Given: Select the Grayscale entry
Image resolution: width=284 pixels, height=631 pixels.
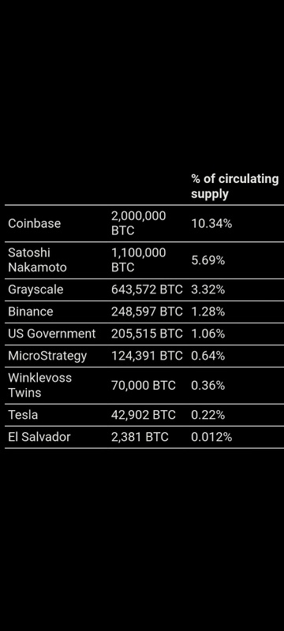Looking at the screenshot, I should tap(35, 289).
